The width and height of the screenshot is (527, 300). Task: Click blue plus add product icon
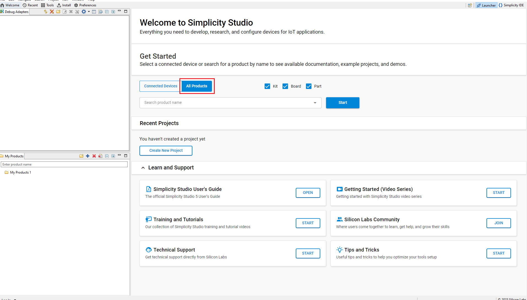pyautogui.click(x=88, y=156)
